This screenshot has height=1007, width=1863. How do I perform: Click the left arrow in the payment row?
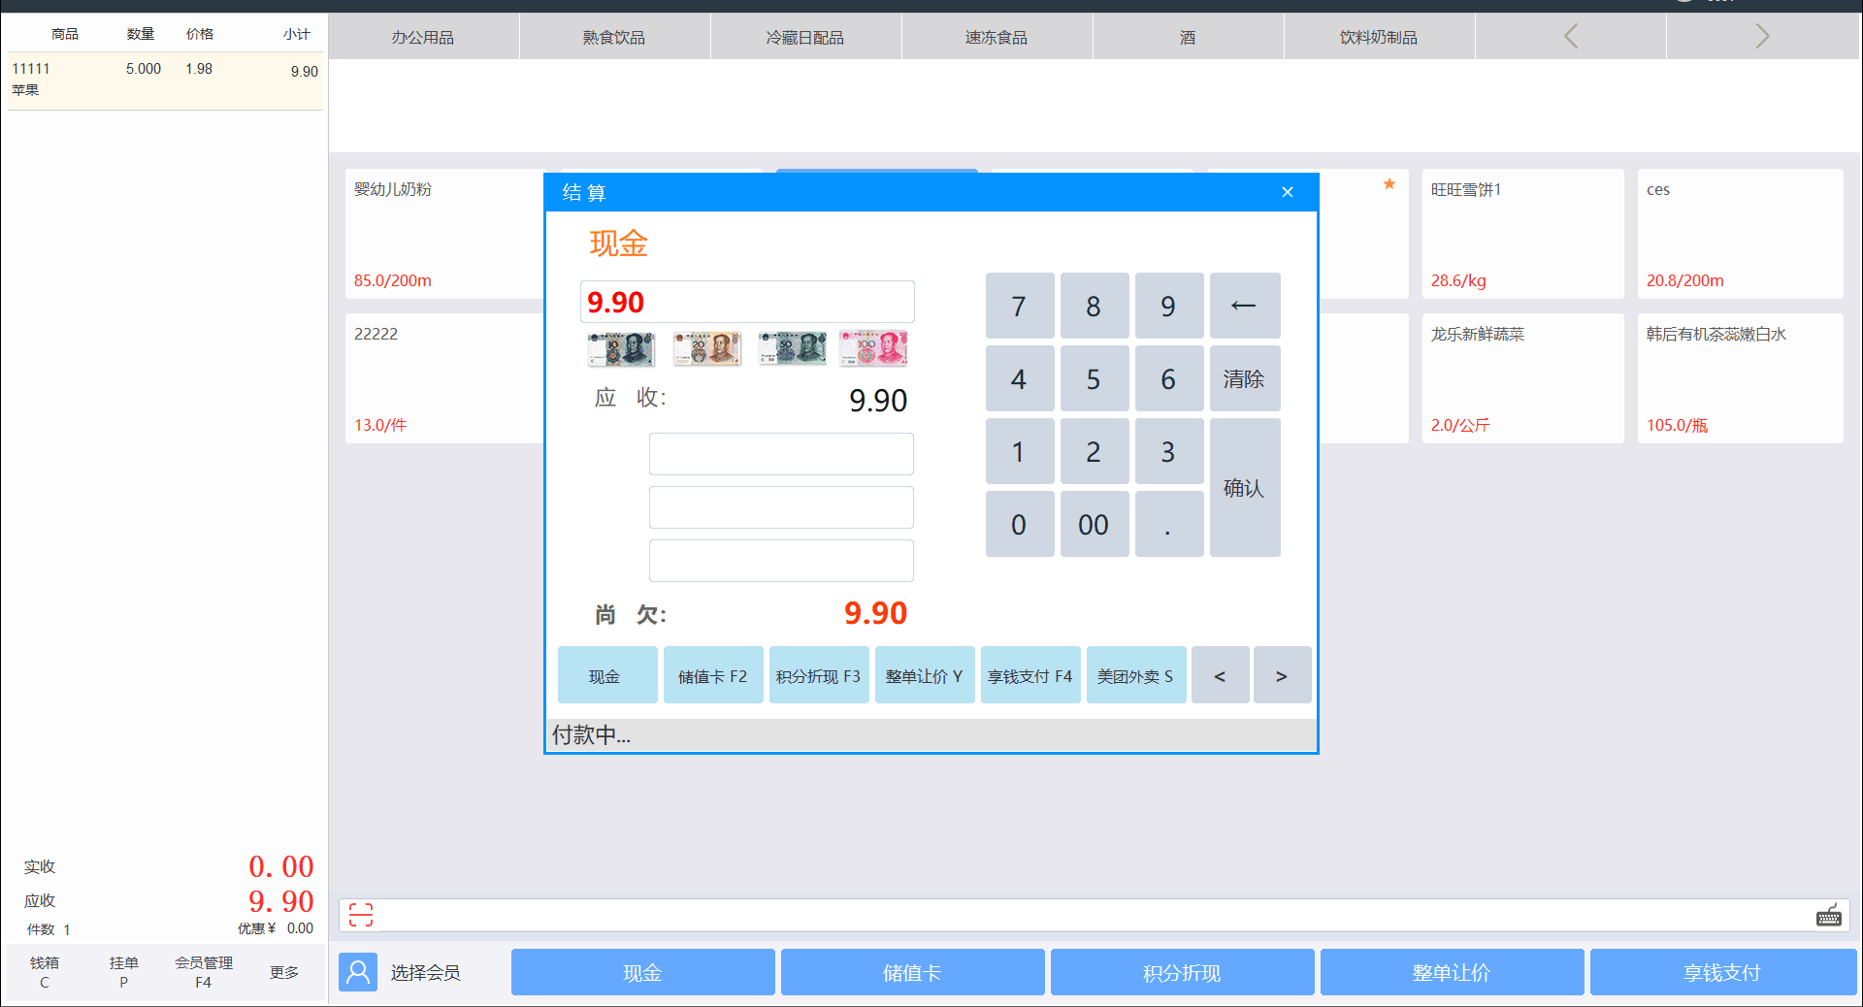[1220, 675]
